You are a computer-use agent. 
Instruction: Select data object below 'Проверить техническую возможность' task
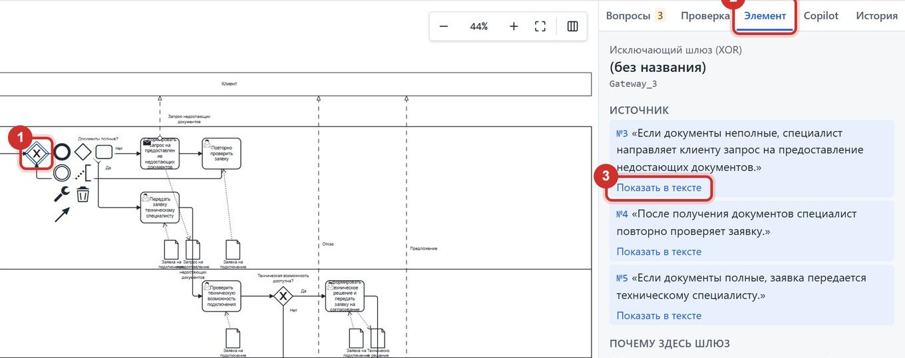pyautogui.click(x=232, y=338)
